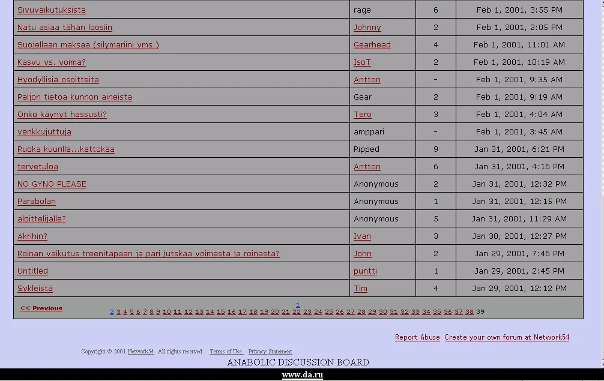Open "Hyödyllisiä osoitteita" thread
The image size is (604, 381).
58,80
